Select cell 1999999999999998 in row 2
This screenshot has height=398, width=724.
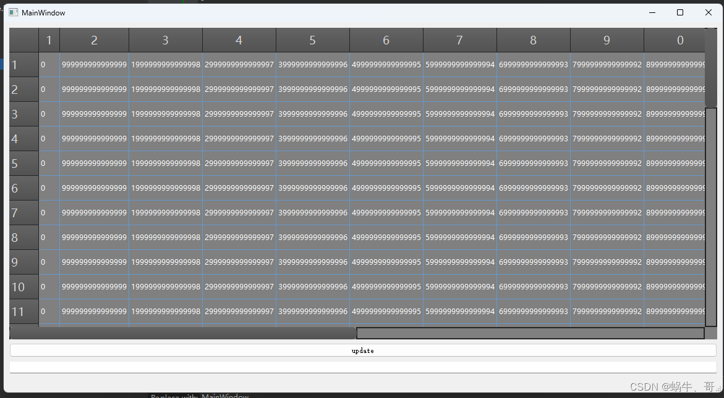click(165, 89)
